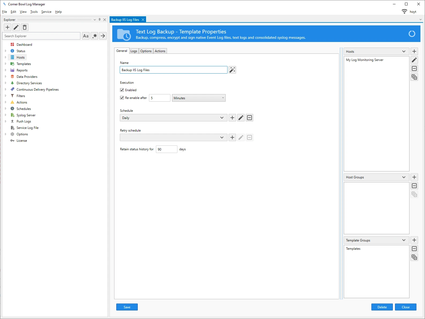Toggle the match case Aa button
425x319 pixels.
(x=86, y=36)
